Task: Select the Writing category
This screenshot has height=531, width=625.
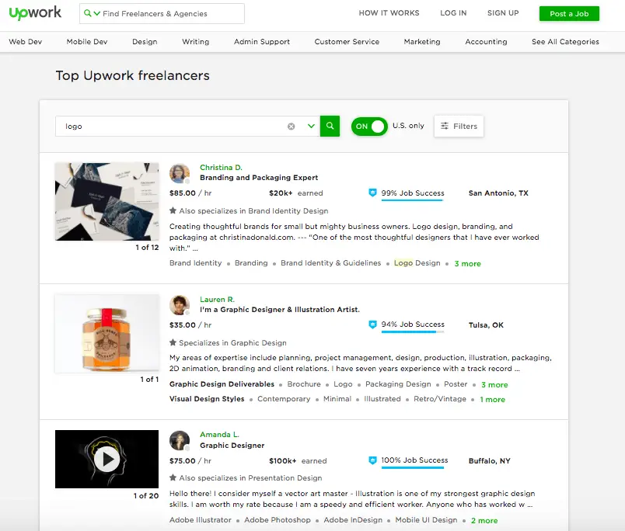Action: pyautogui.click(x=195, y=42)
